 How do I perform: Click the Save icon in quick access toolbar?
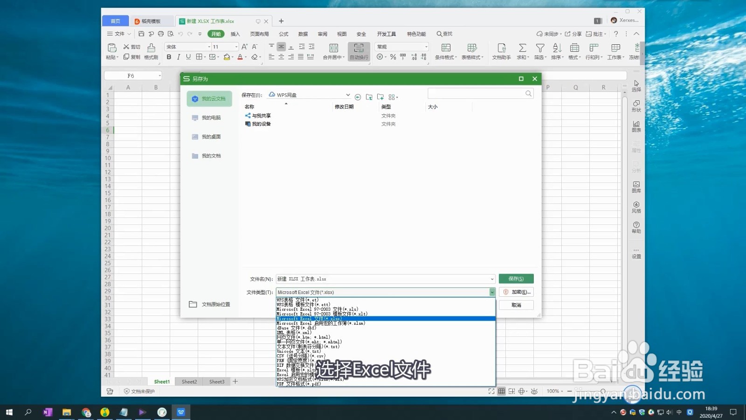coord(141,34)
